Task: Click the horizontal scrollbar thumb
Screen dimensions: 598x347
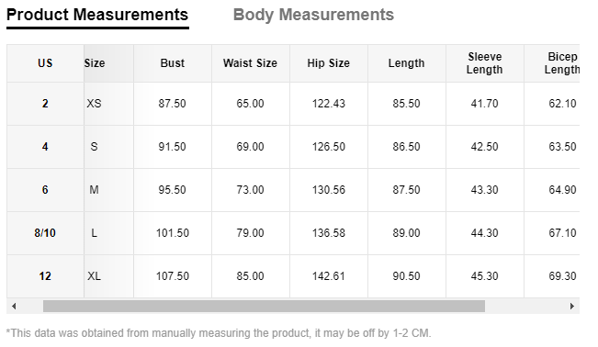Action: [x=264, y=307]
